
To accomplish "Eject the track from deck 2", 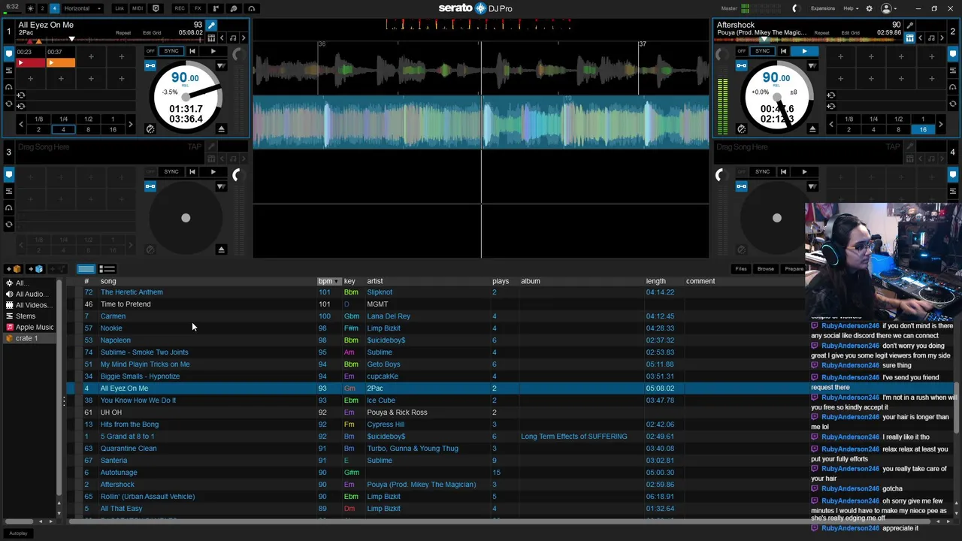I will [812, 129].
